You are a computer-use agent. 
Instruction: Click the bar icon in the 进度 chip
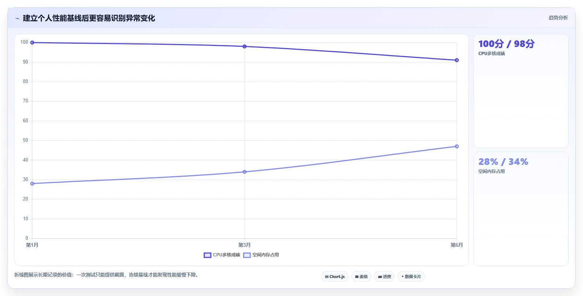click(380, 277)
